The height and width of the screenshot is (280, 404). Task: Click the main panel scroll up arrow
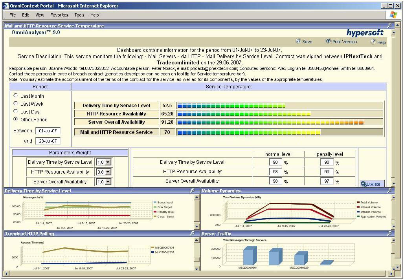point(393,33)
